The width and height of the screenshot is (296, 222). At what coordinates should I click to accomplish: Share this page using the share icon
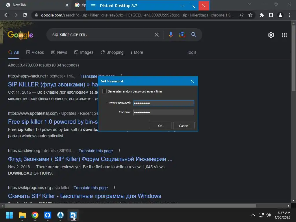[241, 15]
